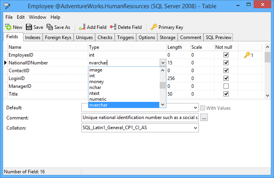This screenshot has width=274, height=178.
Task: Switch to the SQL Preview tab
Action: [218, 37]
